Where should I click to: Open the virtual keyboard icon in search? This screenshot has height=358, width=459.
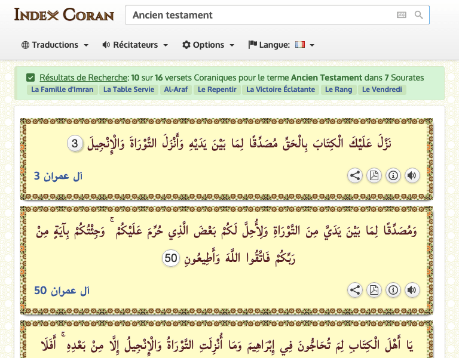[x=402, y=15]
